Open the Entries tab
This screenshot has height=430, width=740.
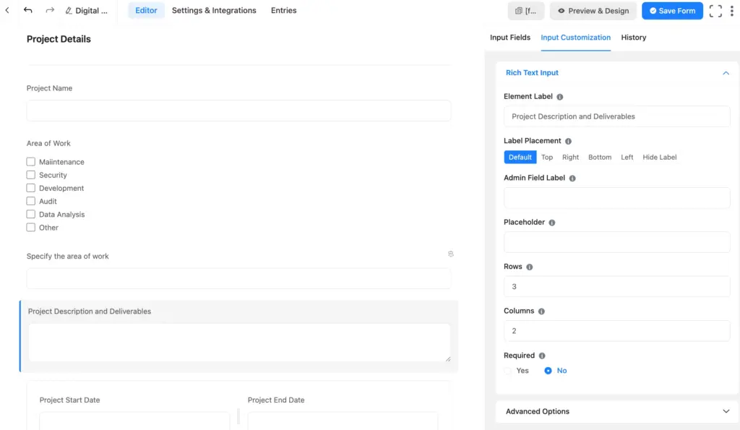pyautogui.click(x=283, y=10)
